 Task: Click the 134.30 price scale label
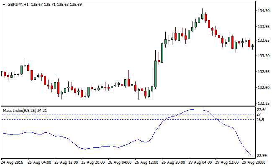(x=263, y=11)
